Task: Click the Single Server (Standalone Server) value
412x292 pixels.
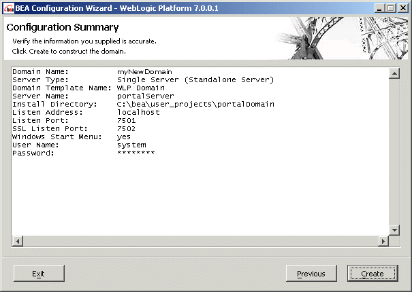Action: (195, 79)
